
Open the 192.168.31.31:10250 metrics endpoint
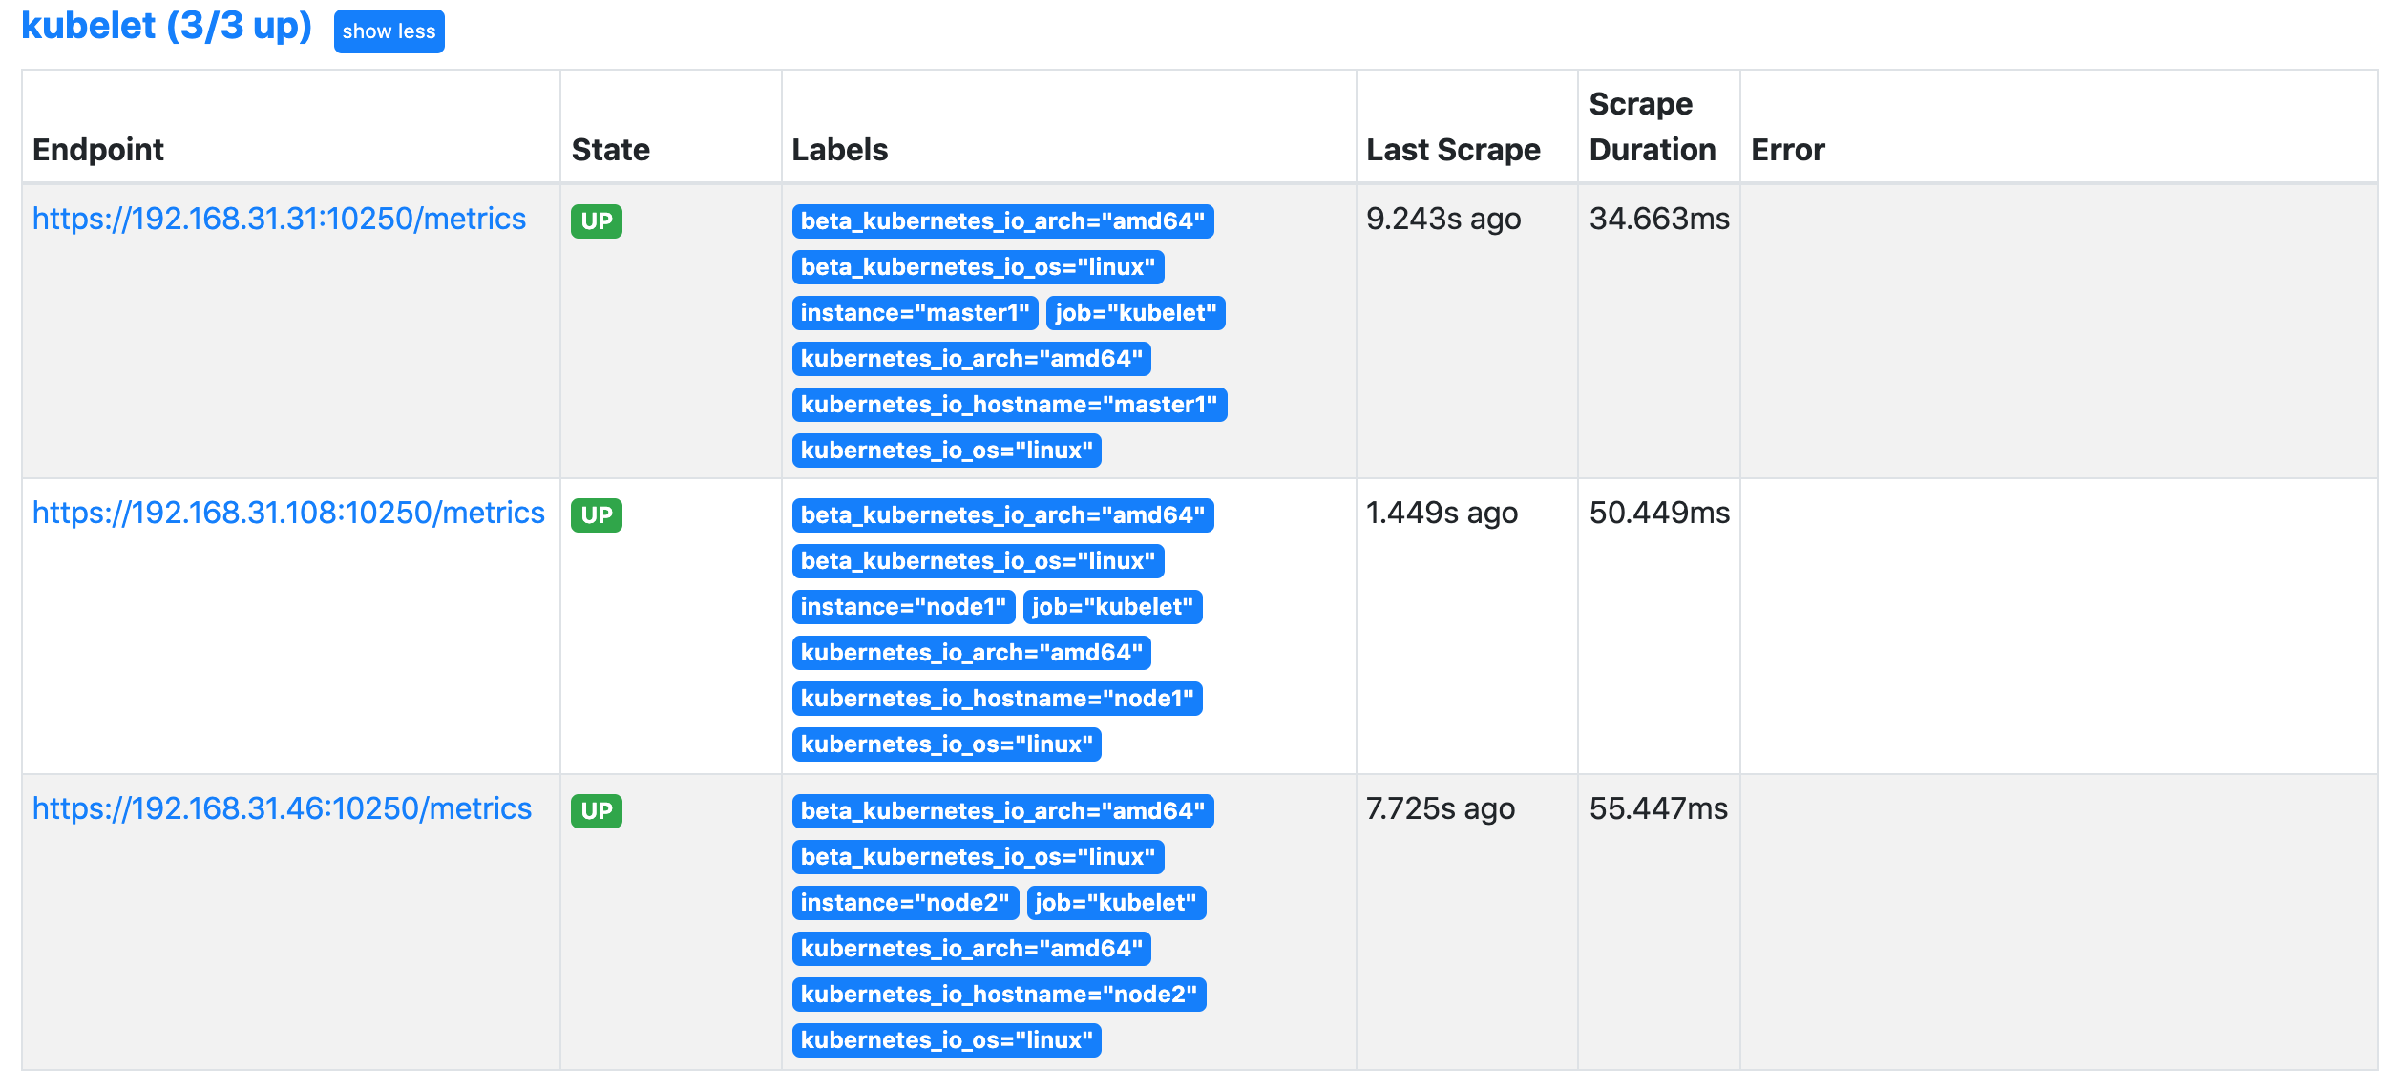coord(279,219)
